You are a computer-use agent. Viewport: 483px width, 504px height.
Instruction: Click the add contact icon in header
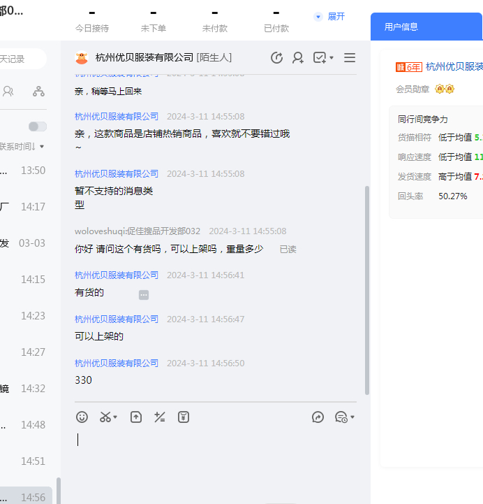pos(298,58)
